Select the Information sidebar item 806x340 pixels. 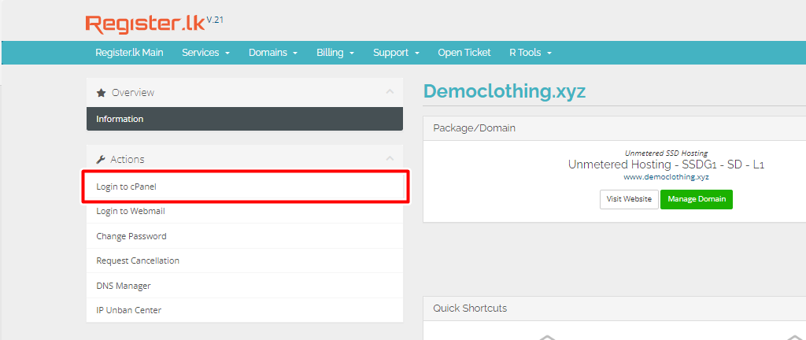point(245,119)
